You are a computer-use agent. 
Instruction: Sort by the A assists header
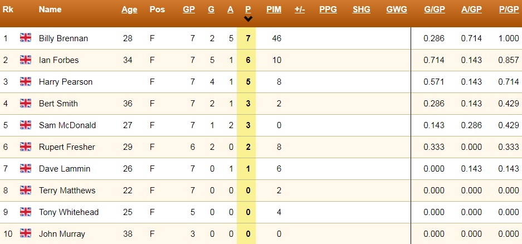(231, 9)
